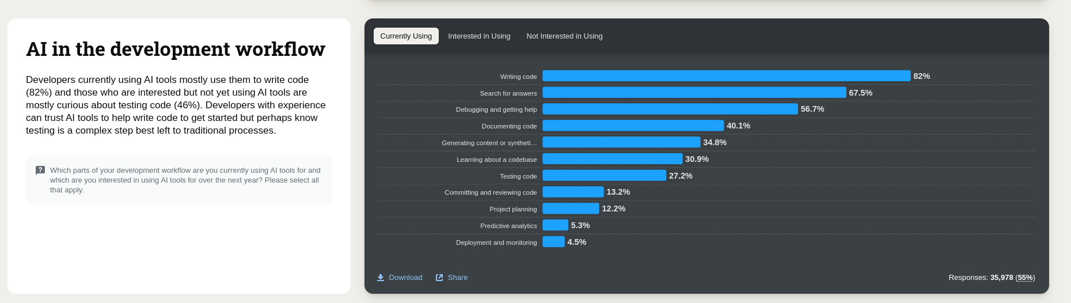Click the underlined 55% response rate

1025,278
